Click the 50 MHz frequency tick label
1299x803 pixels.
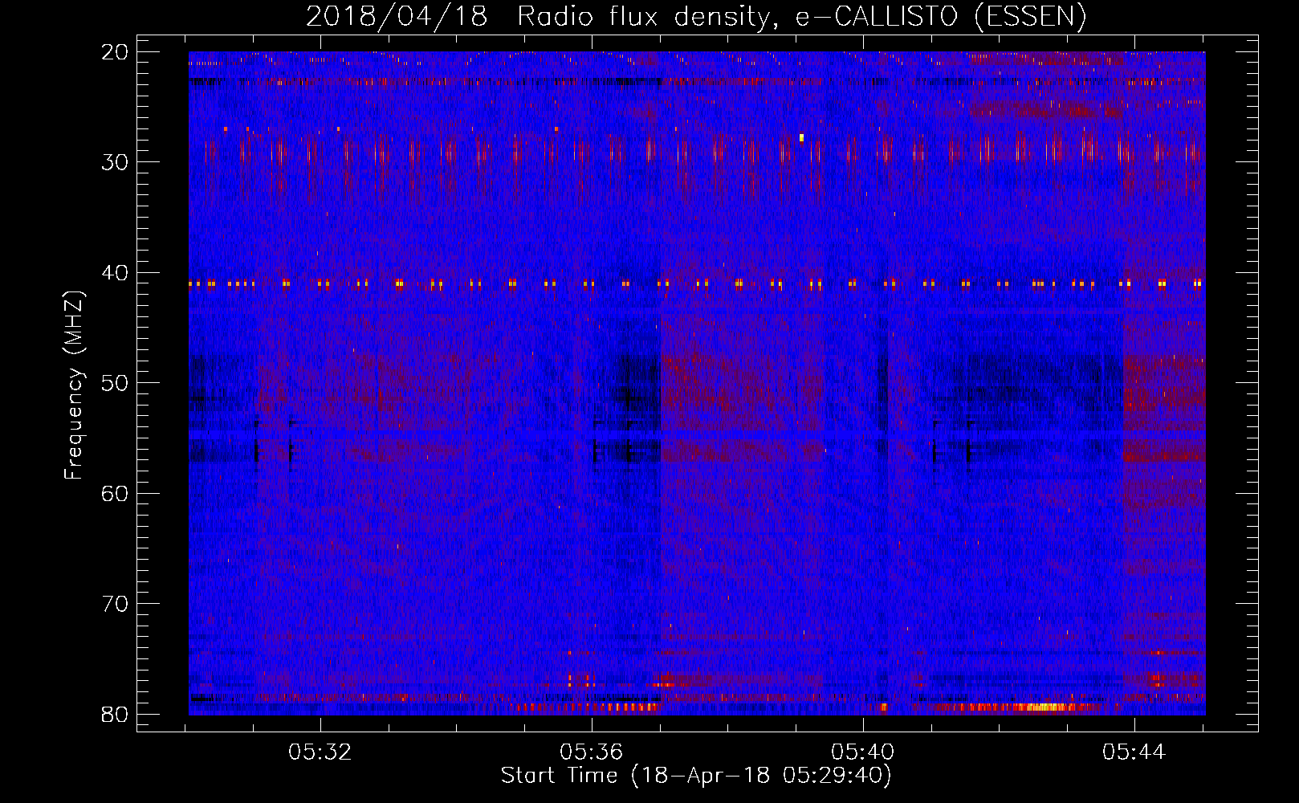pyautogui.click(x=116, y=383)
